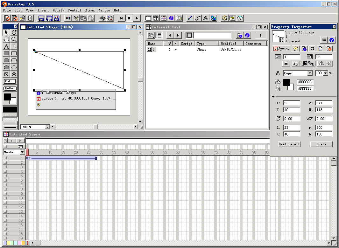Select the Text tool labeled A
The height and width of the screenshot is (248, 339).
pyautogui.click(x=6, y=46)
